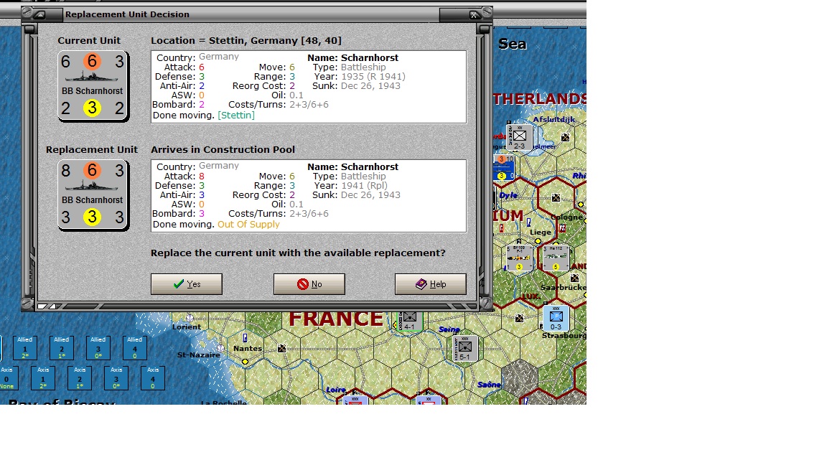Select the Bf109 fighter air unit
This screenshot has width=827, height=465.
click(x=519, y=258)
